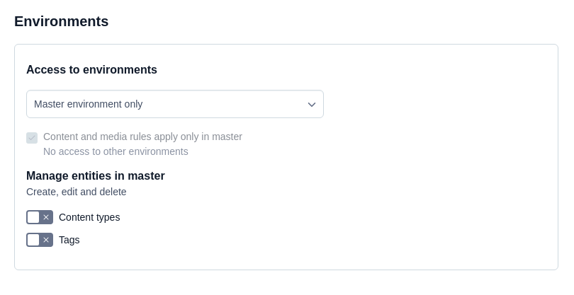This screenshot has width=574, height=295.
Task: Click the checkmark icon in the disabled checkbox
Action: click(32, 138)
